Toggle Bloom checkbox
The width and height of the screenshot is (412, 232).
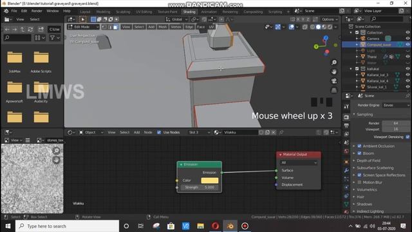(x=359, y=153)
